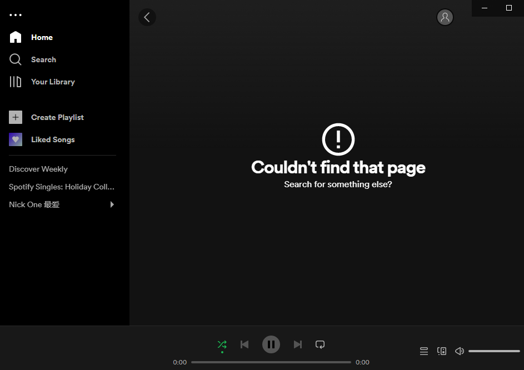This screenshot has width=524, height=370.
Task: Click the Home house icon
Action: tap(16, 37)
